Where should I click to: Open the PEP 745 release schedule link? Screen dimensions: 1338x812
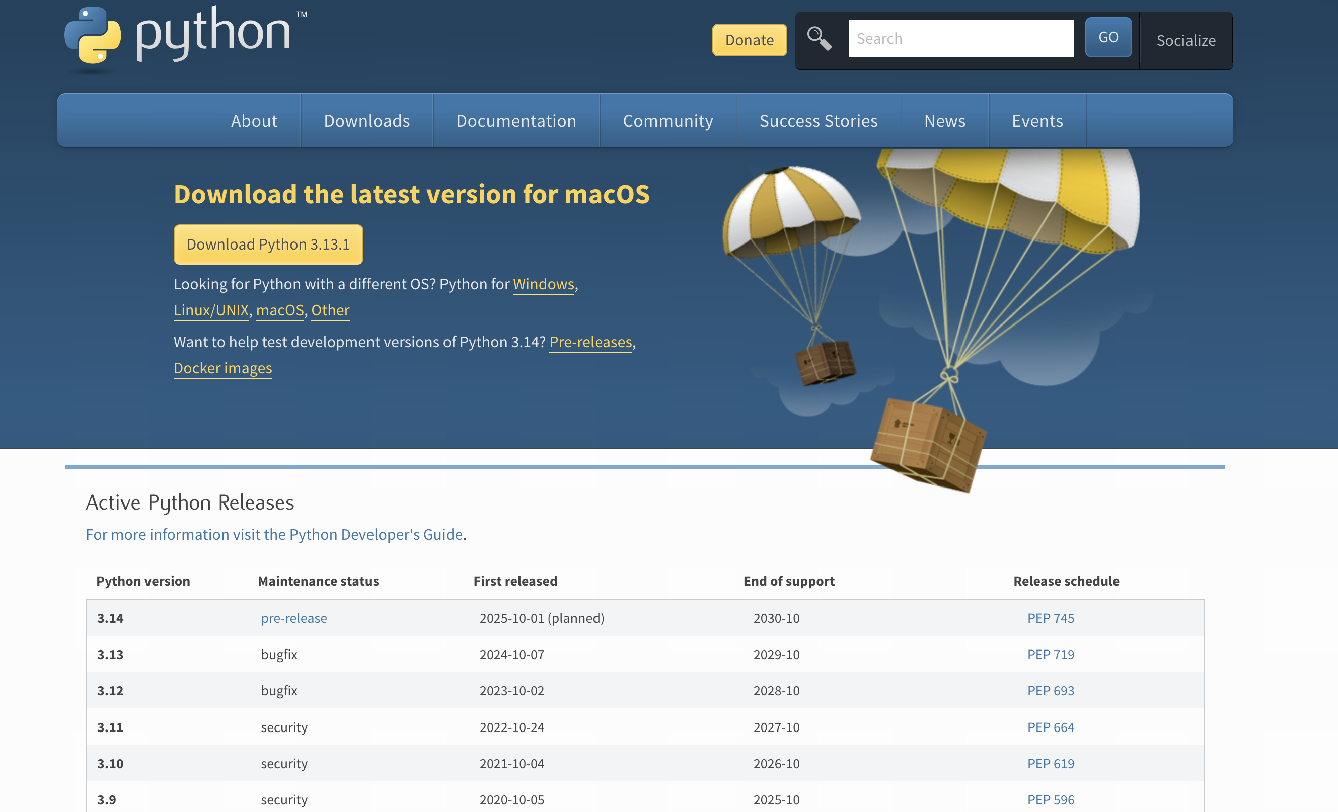(1050, 618)
